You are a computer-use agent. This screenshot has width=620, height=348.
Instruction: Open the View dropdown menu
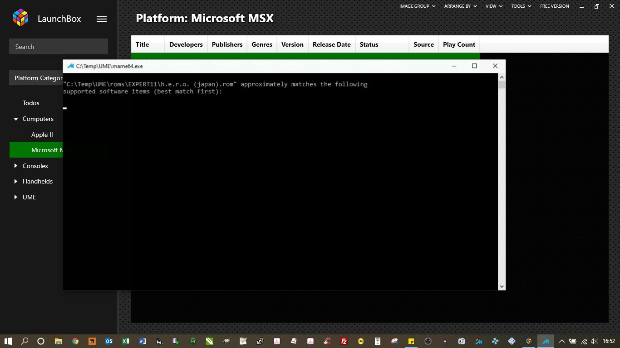tap(494, 6)
